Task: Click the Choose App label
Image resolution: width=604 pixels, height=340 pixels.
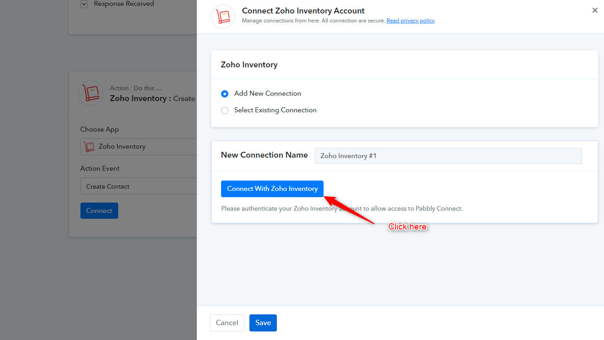Action: click(99, 129)
